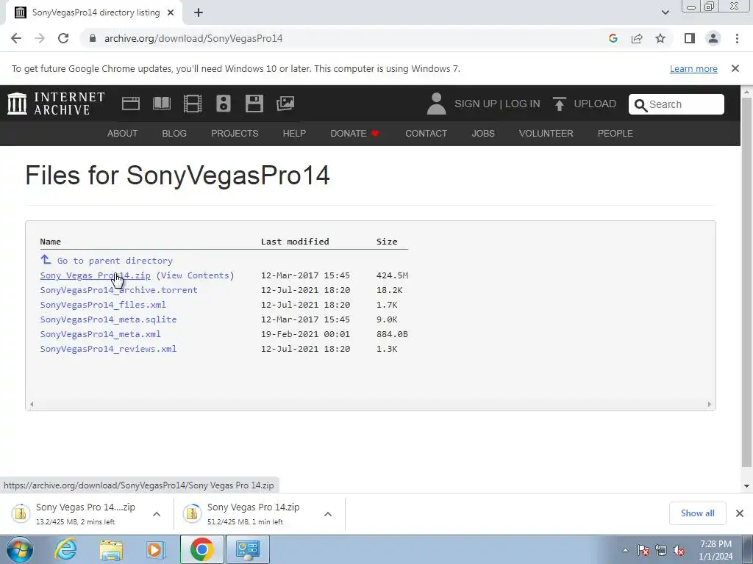Open the PROJECTS menu item
Viewport: 753px width, 564px height.
pyautogui.click(x=235, y=134)
